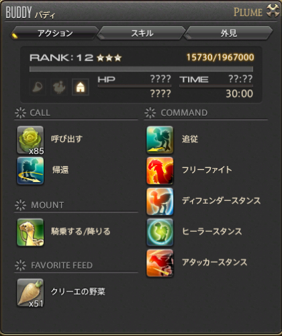Activate the アタッカースタンス attacker icon
The width and height of the screenshot is (282, 336).
click(160, 263)
